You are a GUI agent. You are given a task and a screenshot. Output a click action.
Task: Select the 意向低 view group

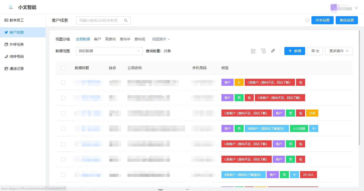click(x=140, y=39)
